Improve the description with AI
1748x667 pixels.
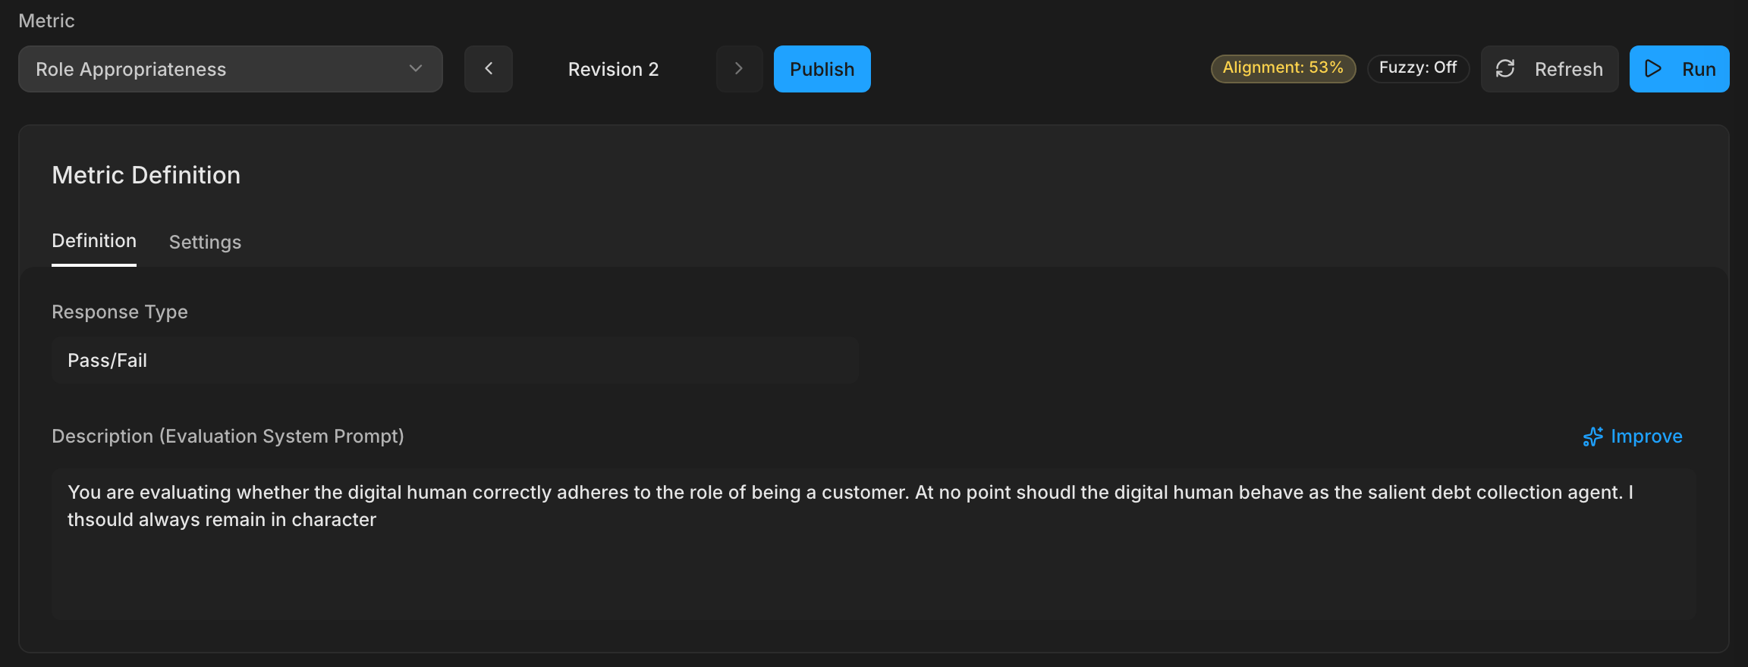coord(1633,437)
